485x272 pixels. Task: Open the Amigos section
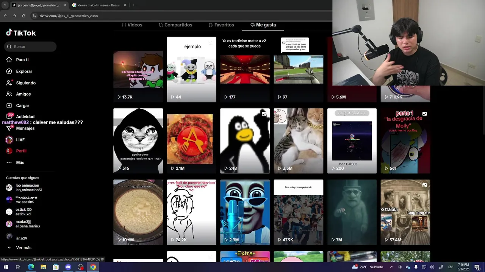pos(19,94)
